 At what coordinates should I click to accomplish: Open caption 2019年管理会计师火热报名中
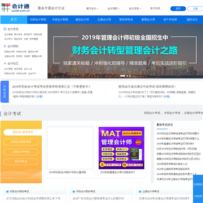pyautogui.click(x=118, y=172)
